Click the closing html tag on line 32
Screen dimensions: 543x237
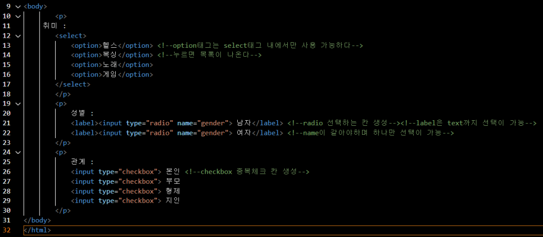37,230
